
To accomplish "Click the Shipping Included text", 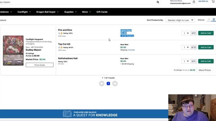I will (x=128, y=50).
